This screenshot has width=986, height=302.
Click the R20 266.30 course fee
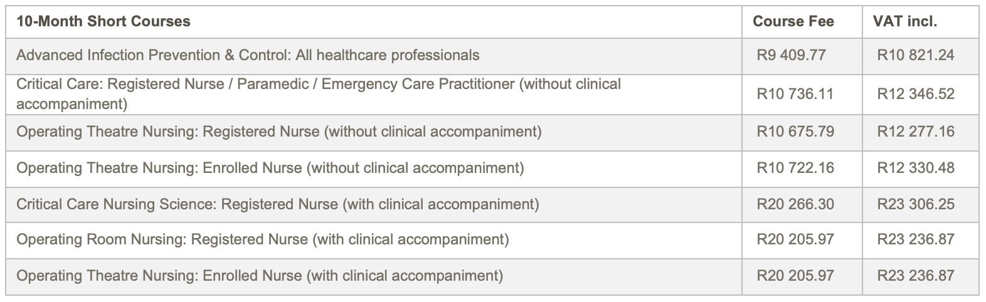[x=795, y=204]
